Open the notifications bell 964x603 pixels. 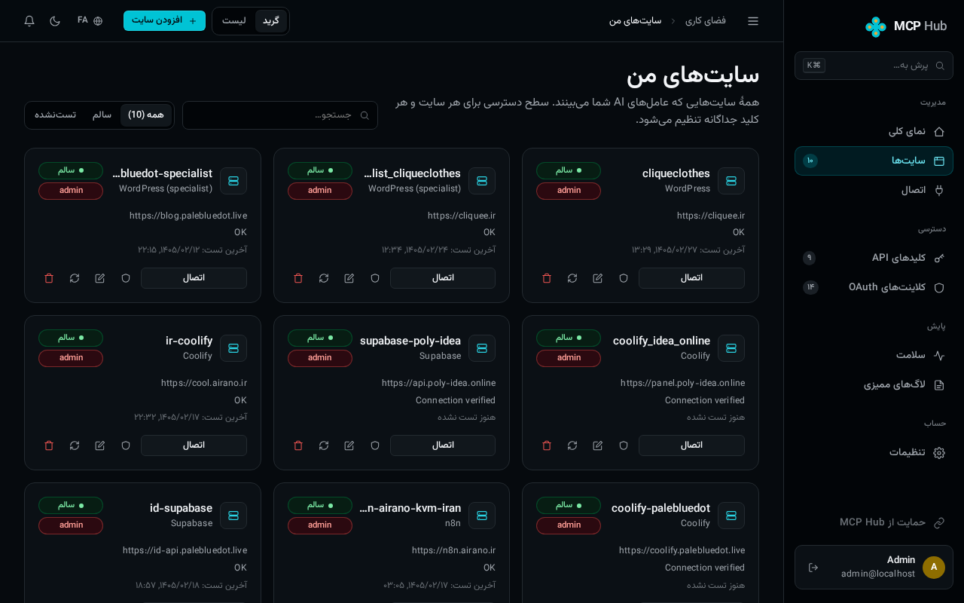(29, 21)
